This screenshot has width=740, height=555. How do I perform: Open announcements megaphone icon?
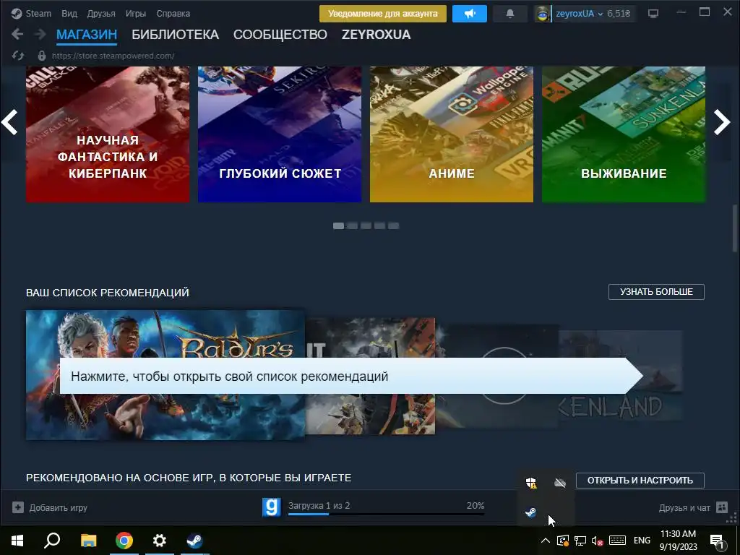pos(470,14)
